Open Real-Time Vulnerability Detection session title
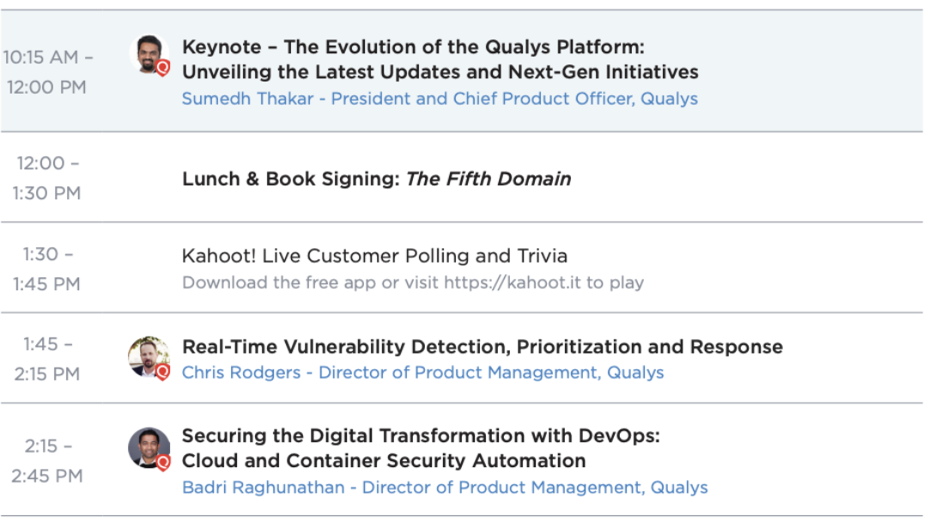 [483, 347]
